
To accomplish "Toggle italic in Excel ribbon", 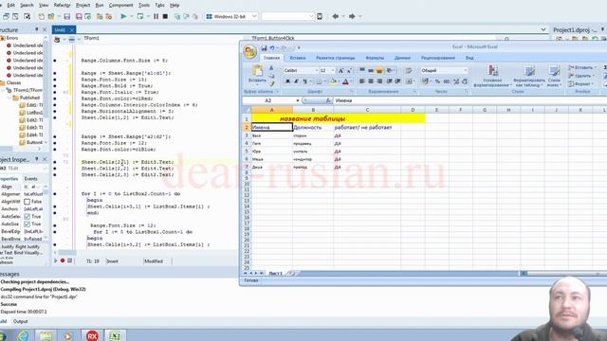I will 296,81.
